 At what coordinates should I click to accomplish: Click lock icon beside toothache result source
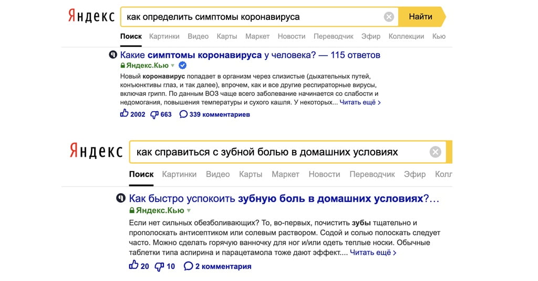pyautogui.click(x=132, y=210)
